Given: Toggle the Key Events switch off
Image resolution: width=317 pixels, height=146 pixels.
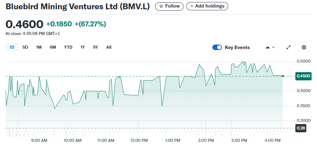Looking at the screenshot, I should pyautogui.click(x=217, y=47).
